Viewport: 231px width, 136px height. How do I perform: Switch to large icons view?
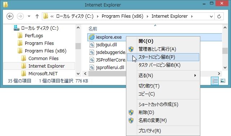[223, 81]
